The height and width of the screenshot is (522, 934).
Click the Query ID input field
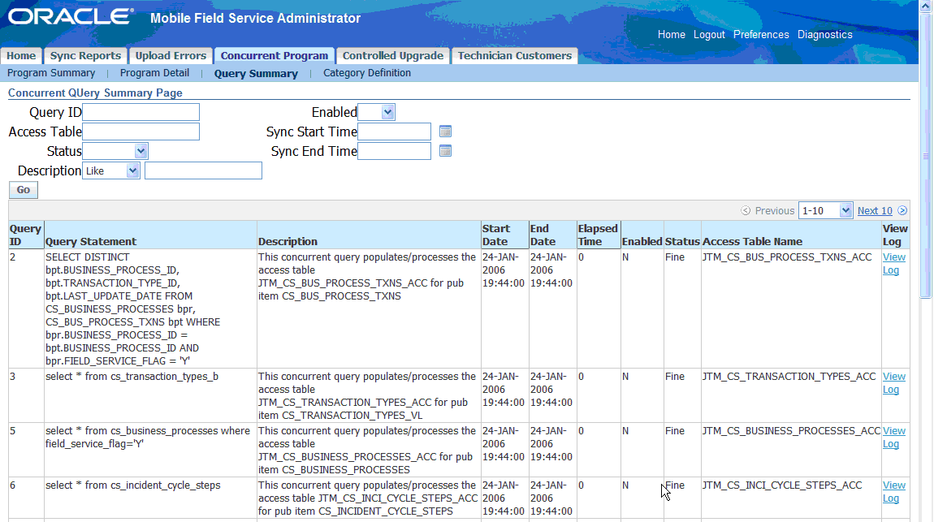(141, 112)
